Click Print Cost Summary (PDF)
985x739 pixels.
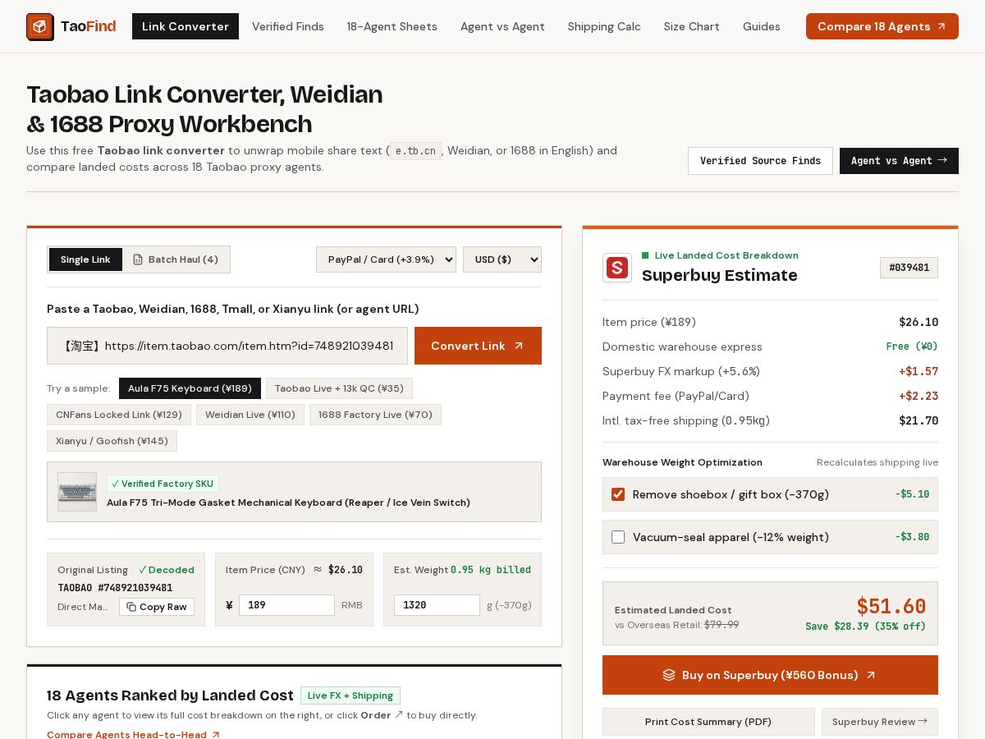708,722
